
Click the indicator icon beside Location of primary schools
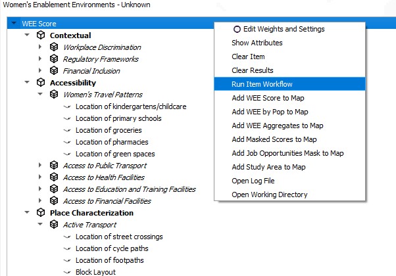click(67, 118)
